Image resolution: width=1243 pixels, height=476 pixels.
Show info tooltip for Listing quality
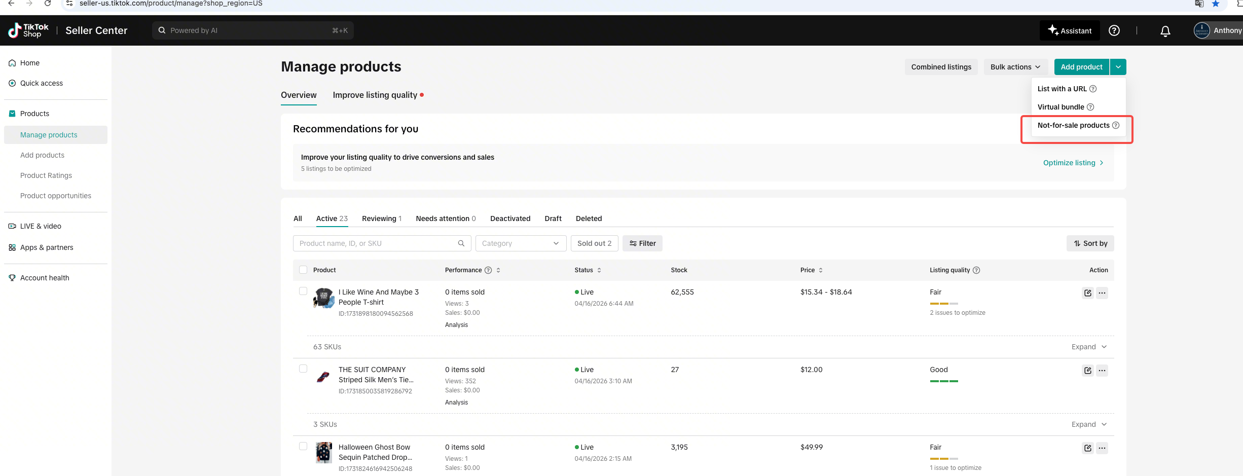(x=976, y=270)
